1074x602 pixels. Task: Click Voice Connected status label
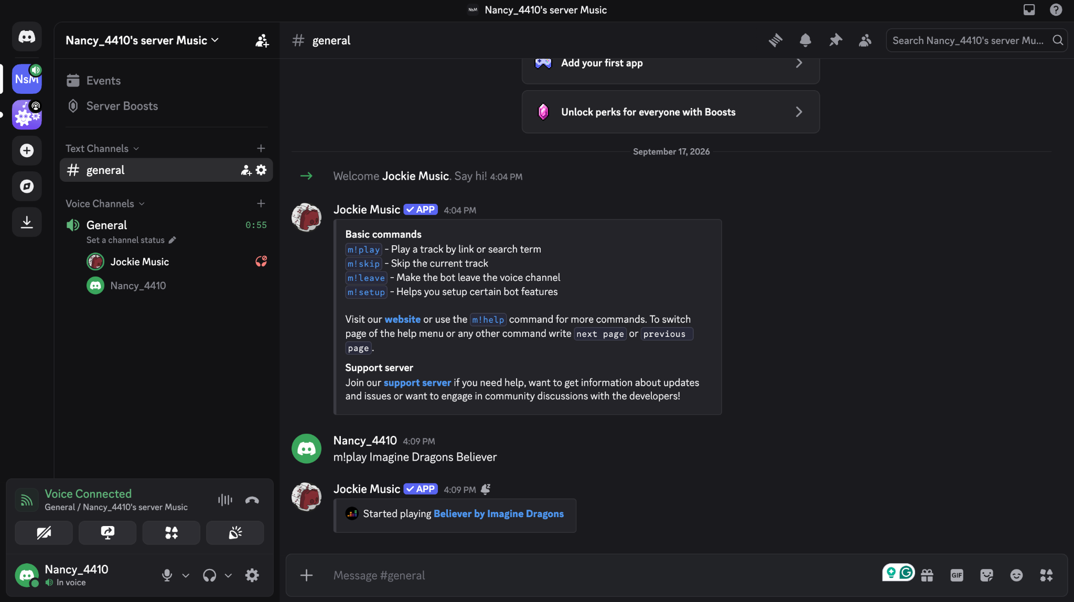coord(88,494)
